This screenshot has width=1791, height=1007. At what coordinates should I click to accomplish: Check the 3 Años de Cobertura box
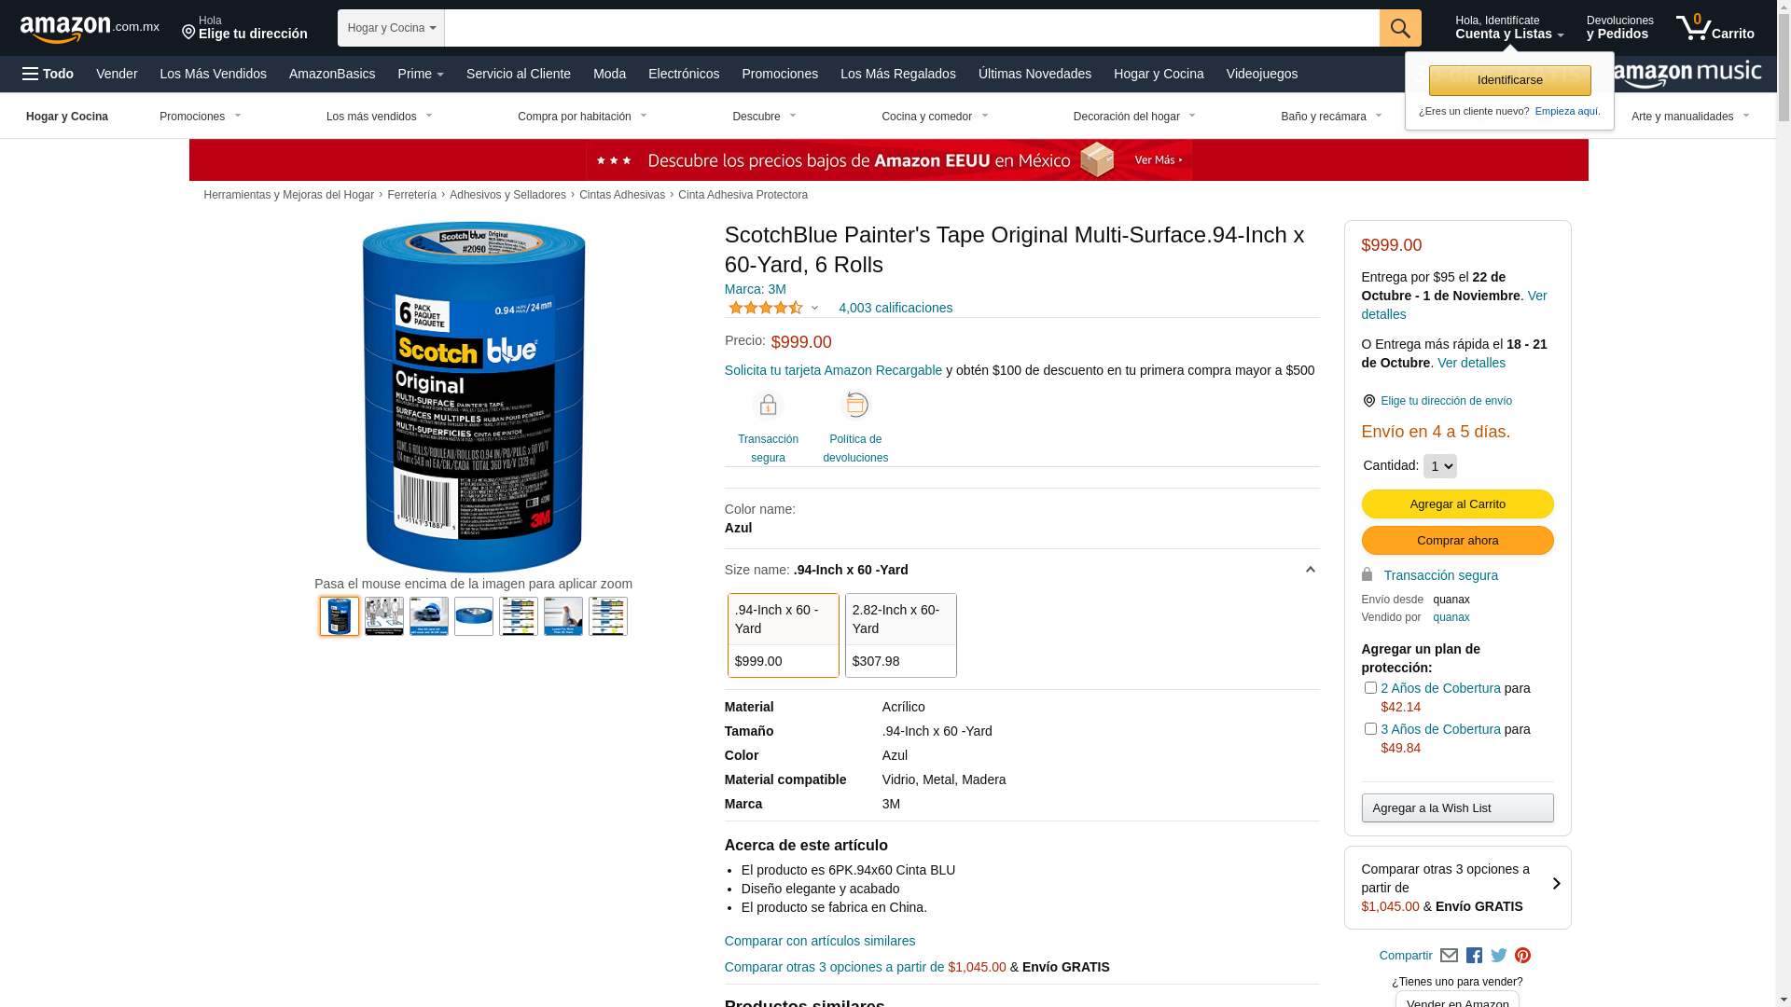click(x=1370, y=729)
